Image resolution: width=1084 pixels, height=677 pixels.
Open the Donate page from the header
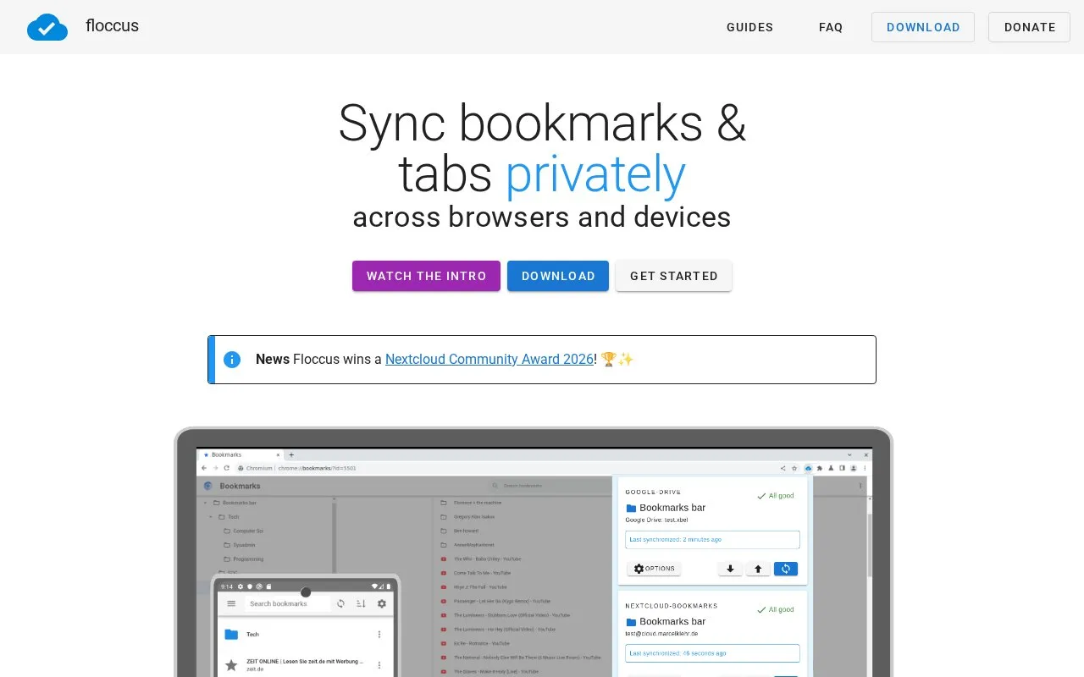click(1030, 27)
